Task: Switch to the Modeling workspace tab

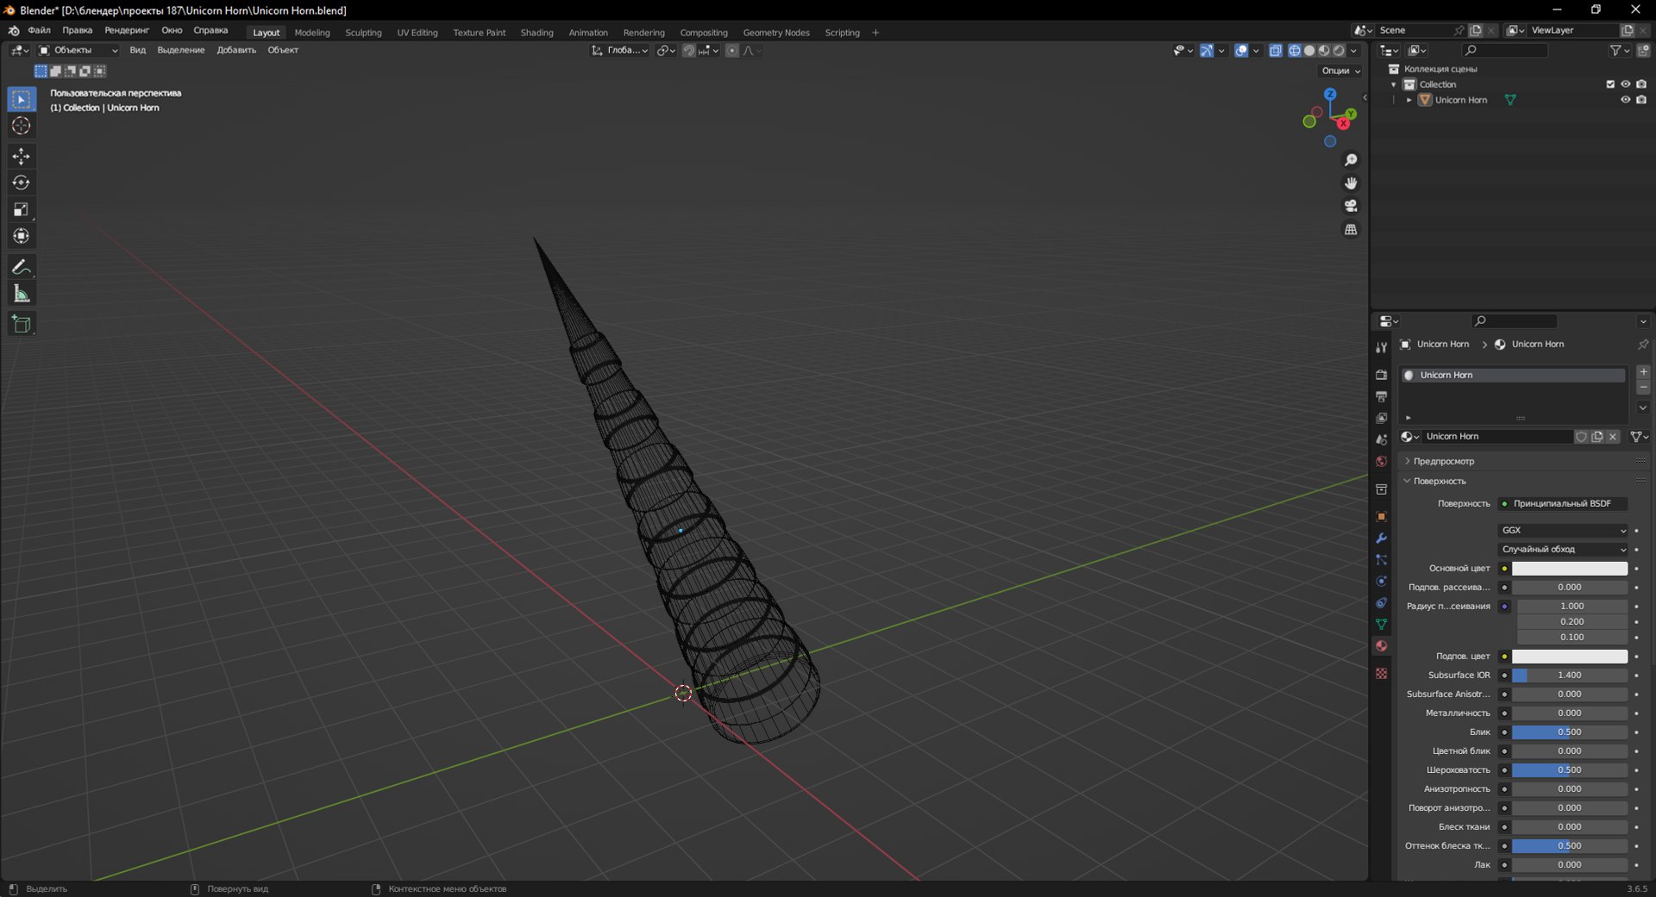Action: 312,33
